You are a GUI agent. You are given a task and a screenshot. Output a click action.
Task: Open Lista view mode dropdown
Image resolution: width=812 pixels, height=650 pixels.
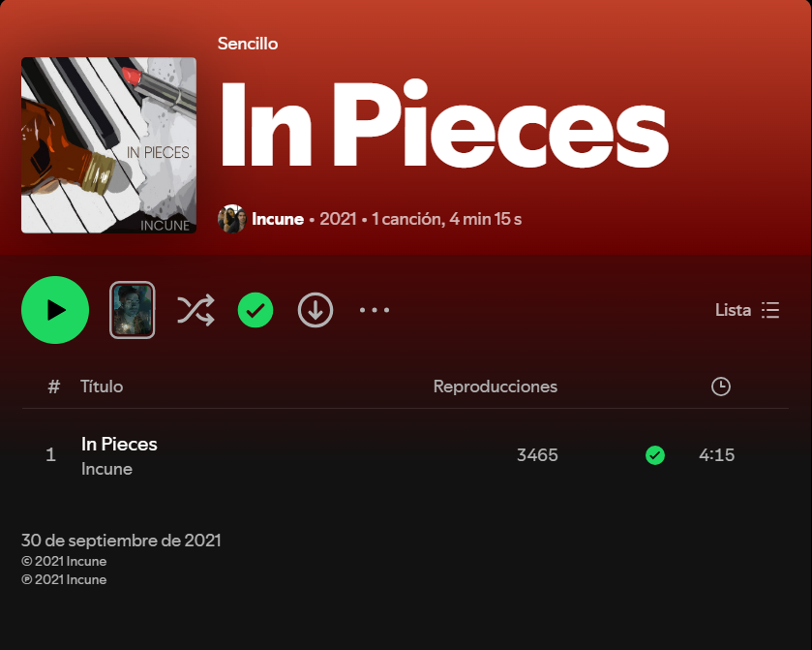point(747,310)
